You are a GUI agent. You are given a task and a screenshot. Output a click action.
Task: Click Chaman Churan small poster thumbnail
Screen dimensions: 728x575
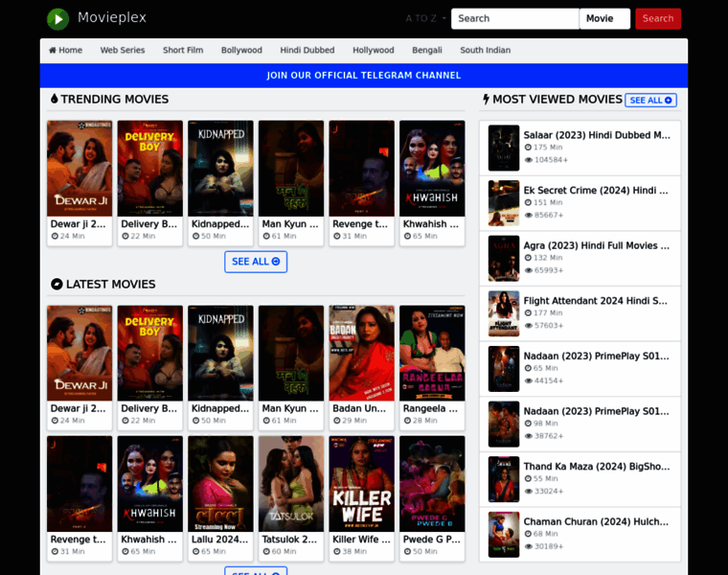tap(504, 535)
